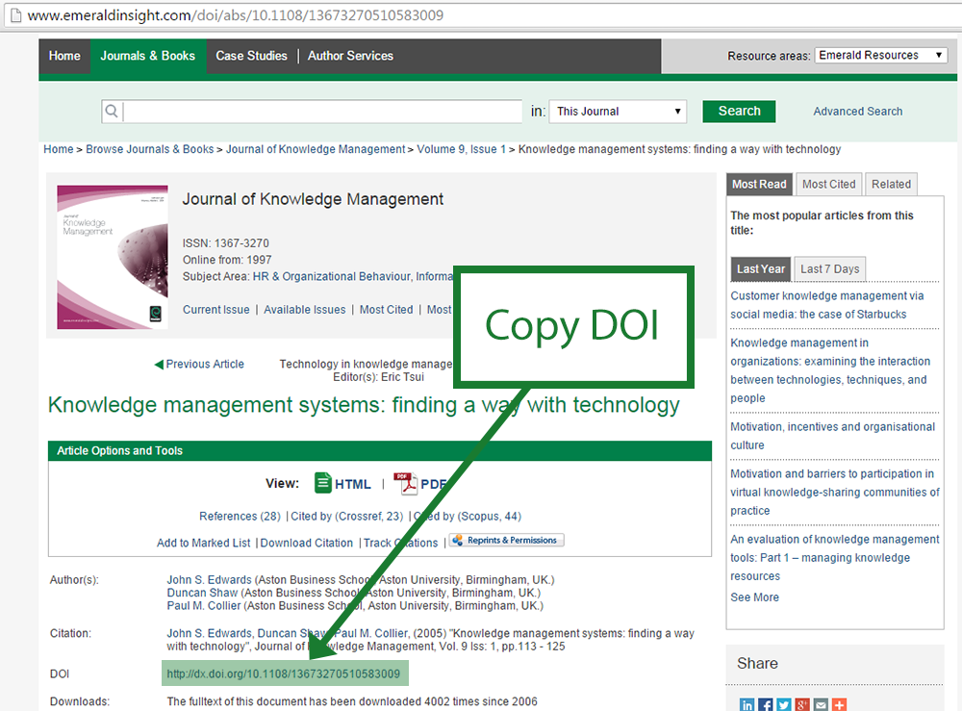The height and width of the screenshot is (711, 962).
Task: Click the journal cover thumbnail
Action: 113,257
